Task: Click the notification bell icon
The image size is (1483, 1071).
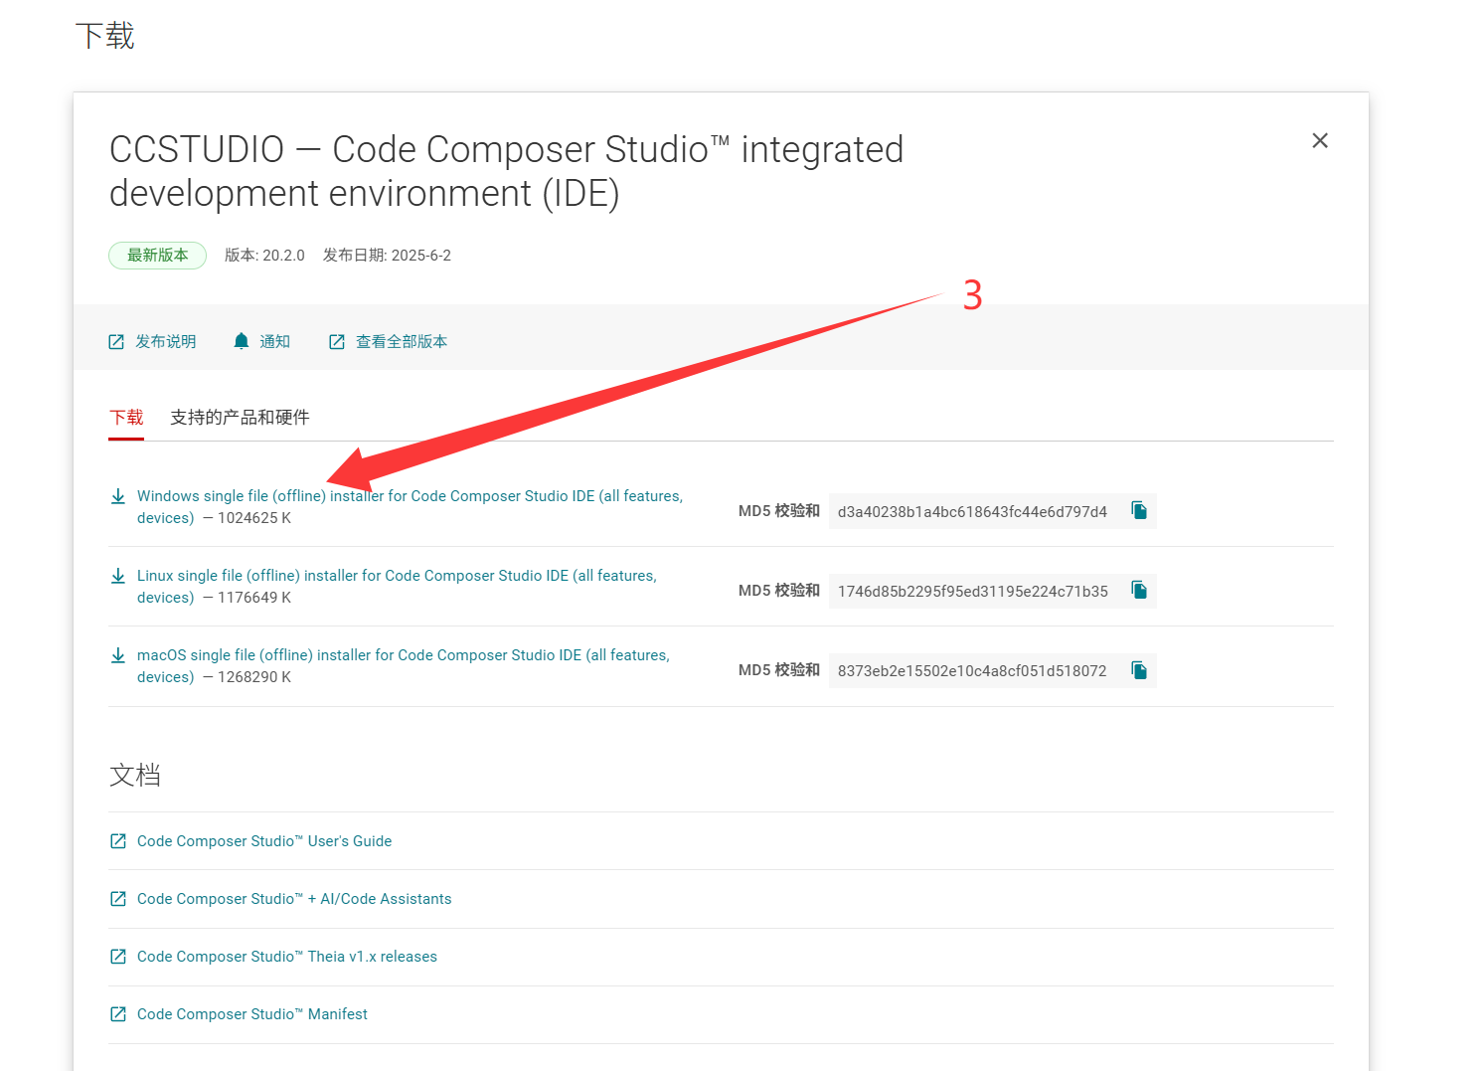Action: click(x=242, y=341)
